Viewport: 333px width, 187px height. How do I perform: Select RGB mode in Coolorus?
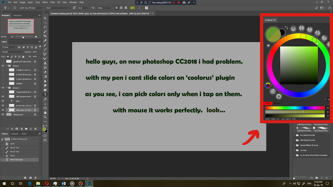[x=273, y=119]
